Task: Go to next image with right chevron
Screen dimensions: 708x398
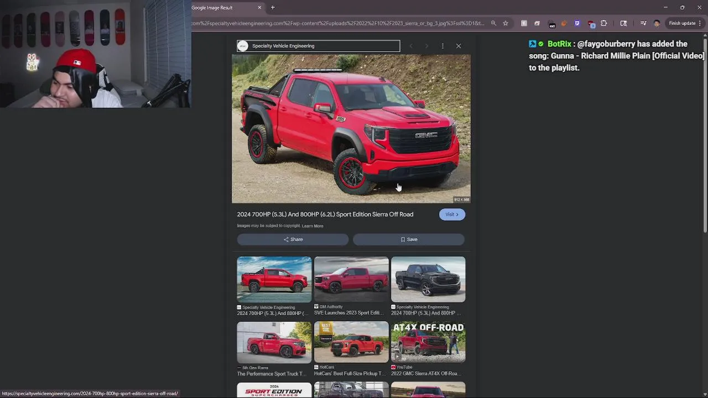Action: 426,46
